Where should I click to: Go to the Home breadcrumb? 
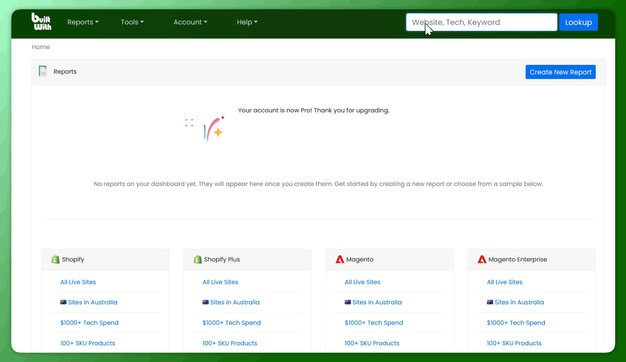(x=41, y=47)
